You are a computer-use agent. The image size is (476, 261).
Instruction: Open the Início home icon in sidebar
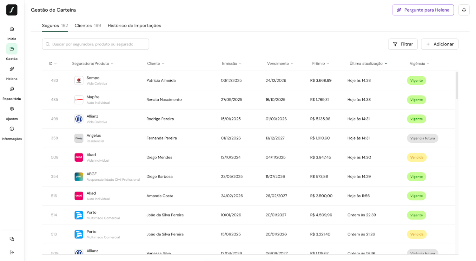coord(12,29)
